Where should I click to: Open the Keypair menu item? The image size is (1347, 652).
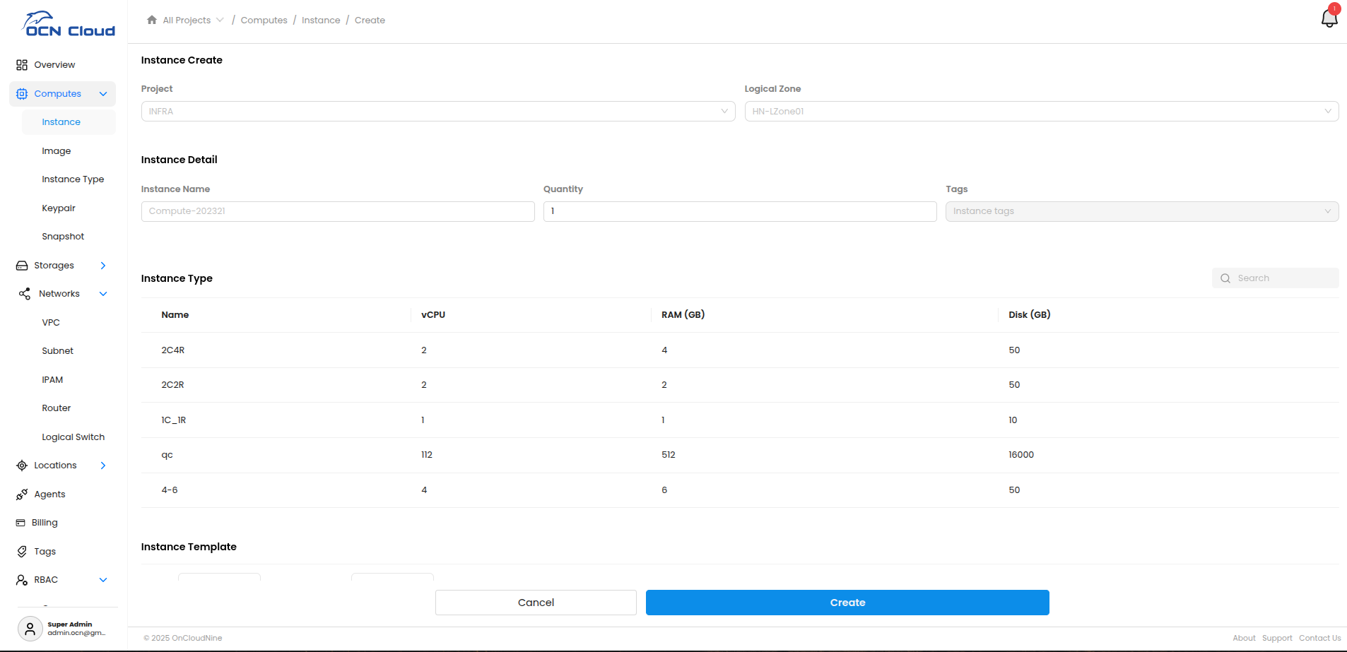click(x=59, y=208)
